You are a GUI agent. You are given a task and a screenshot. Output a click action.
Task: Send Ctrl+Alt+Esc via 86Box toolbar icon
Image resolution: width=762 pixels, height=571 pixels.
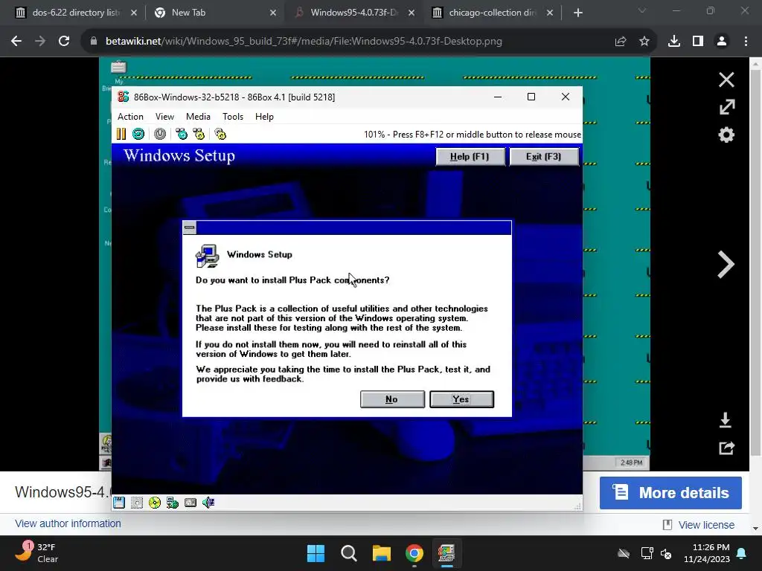click(199, 134)
